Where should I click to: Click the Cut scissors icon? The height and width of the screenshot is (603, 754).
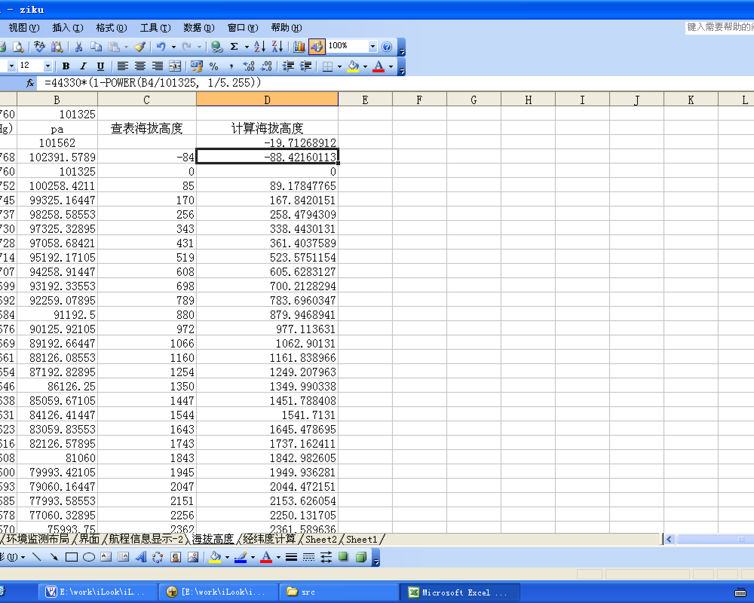(79, 47)
